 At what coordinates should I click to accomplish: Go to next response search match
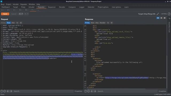coord(95,91)
